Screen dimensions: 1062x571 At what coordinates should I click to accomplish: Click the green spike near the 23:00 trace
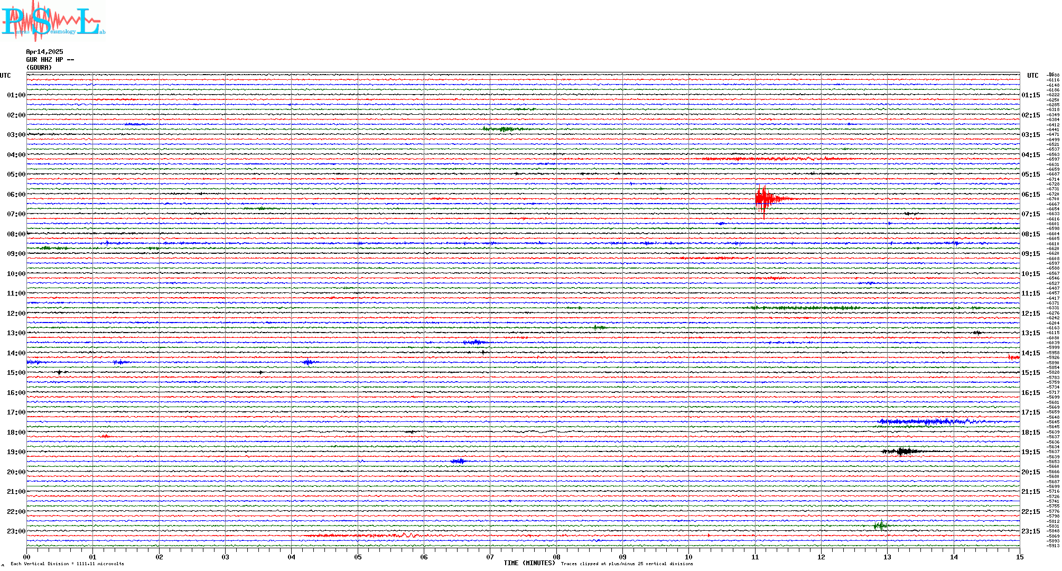(x=880, y=526)
